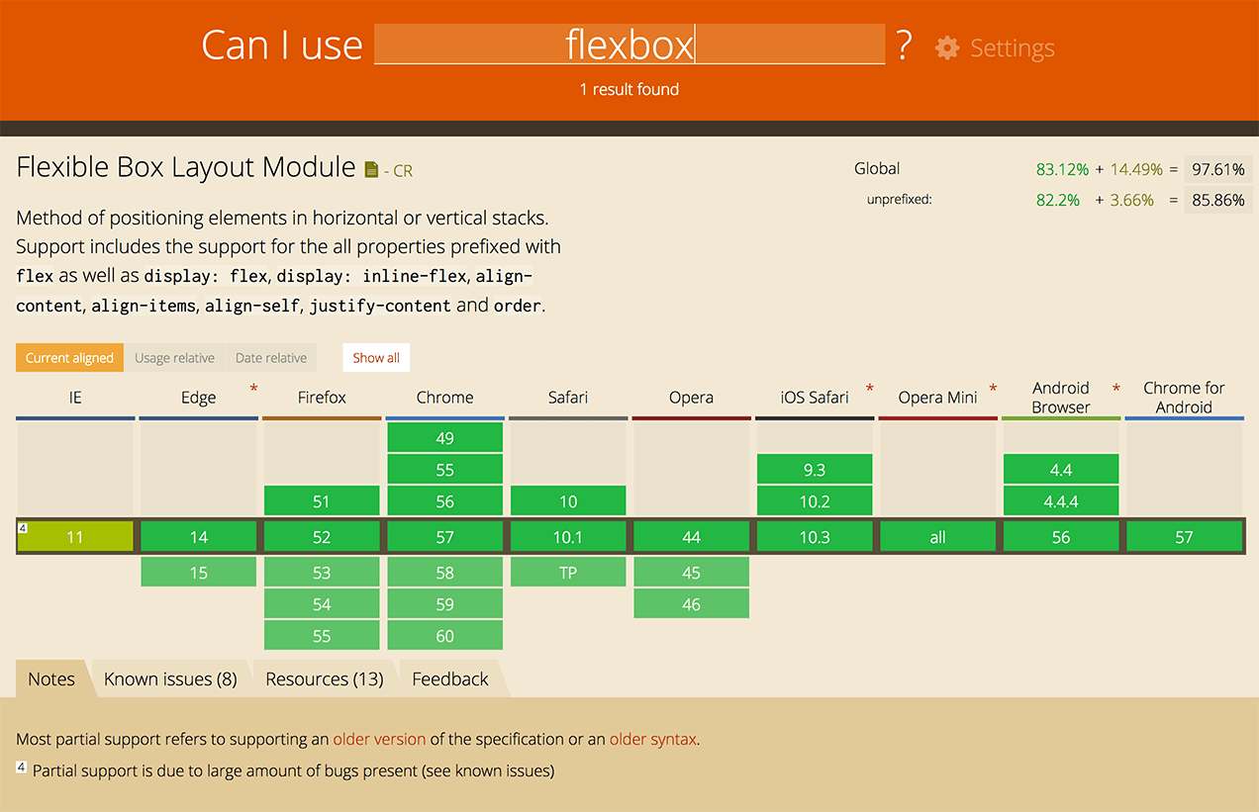Focus the search field containing 'flexbox'
The image size is (1259, 812).
(629, 45)
